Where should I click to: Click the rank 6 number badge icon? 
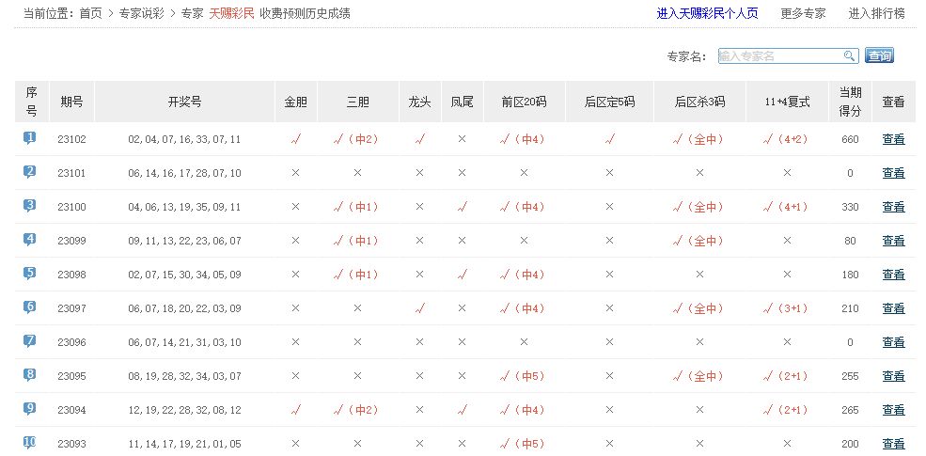click(x=30, y=307)
